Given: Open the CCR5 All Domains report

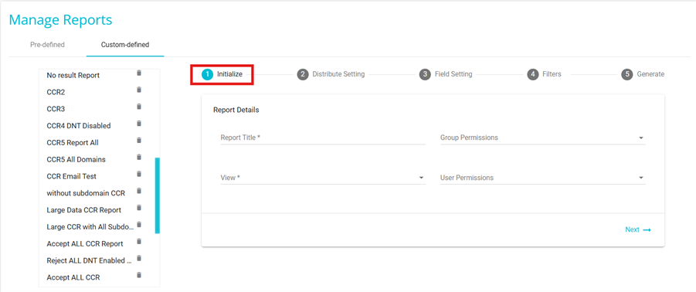Looking at the screenshot, I should [76, 159].
